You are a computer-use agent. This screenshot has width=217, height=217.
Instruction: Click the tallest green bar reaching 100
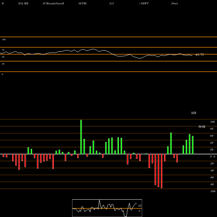coord(81,137)
